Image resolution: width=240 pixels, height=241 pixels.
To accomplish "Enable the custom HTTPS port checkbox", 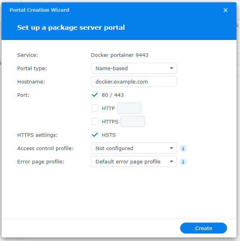I will 95,121.
